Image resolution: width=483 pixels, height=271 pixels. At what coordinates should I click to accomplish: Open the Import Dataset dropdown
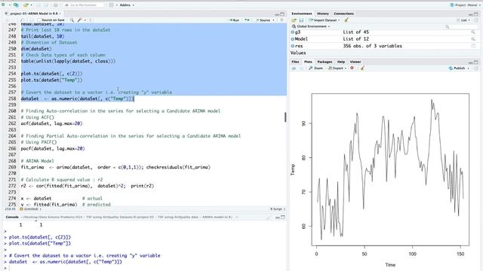click(324, 20)
